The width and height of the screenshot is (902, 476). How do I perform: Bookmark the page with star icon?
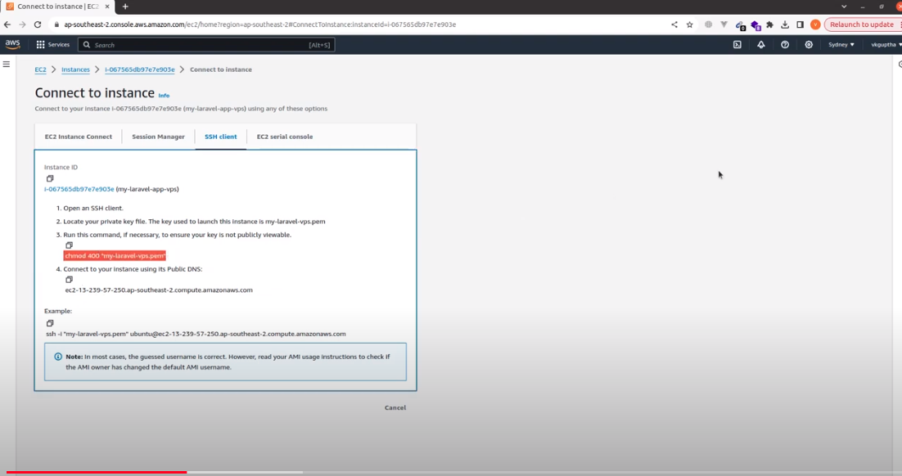tap(690, 25)
